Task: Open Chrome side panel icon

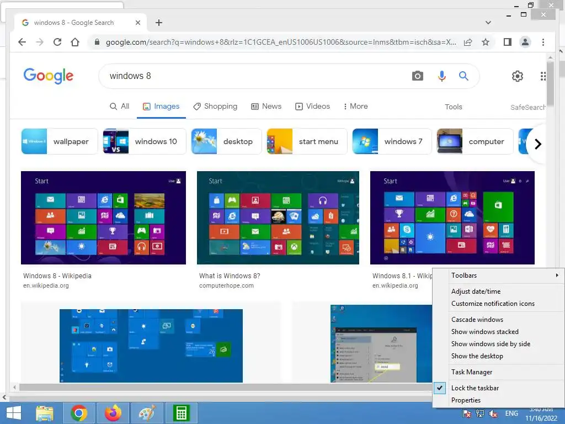Action: tap(508, 42)
